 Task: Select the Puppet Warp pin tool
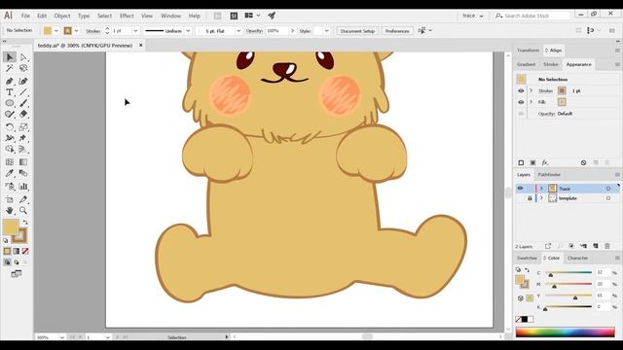click(x=23, y=138)
